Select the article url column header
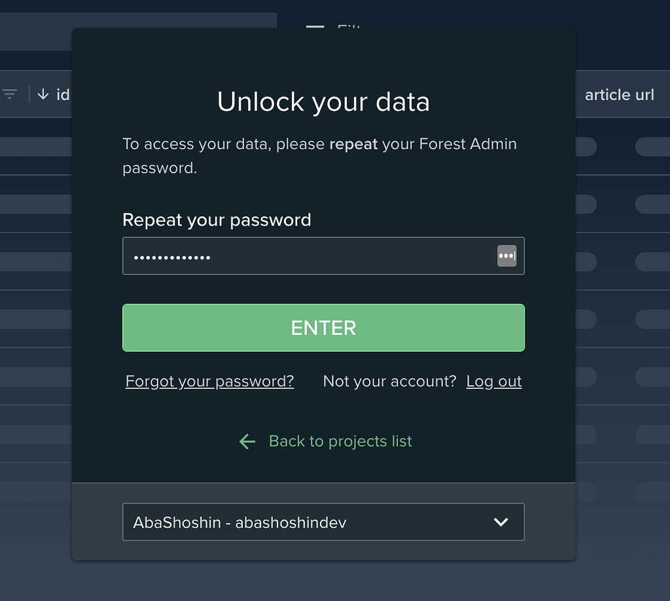 (619, 95)
